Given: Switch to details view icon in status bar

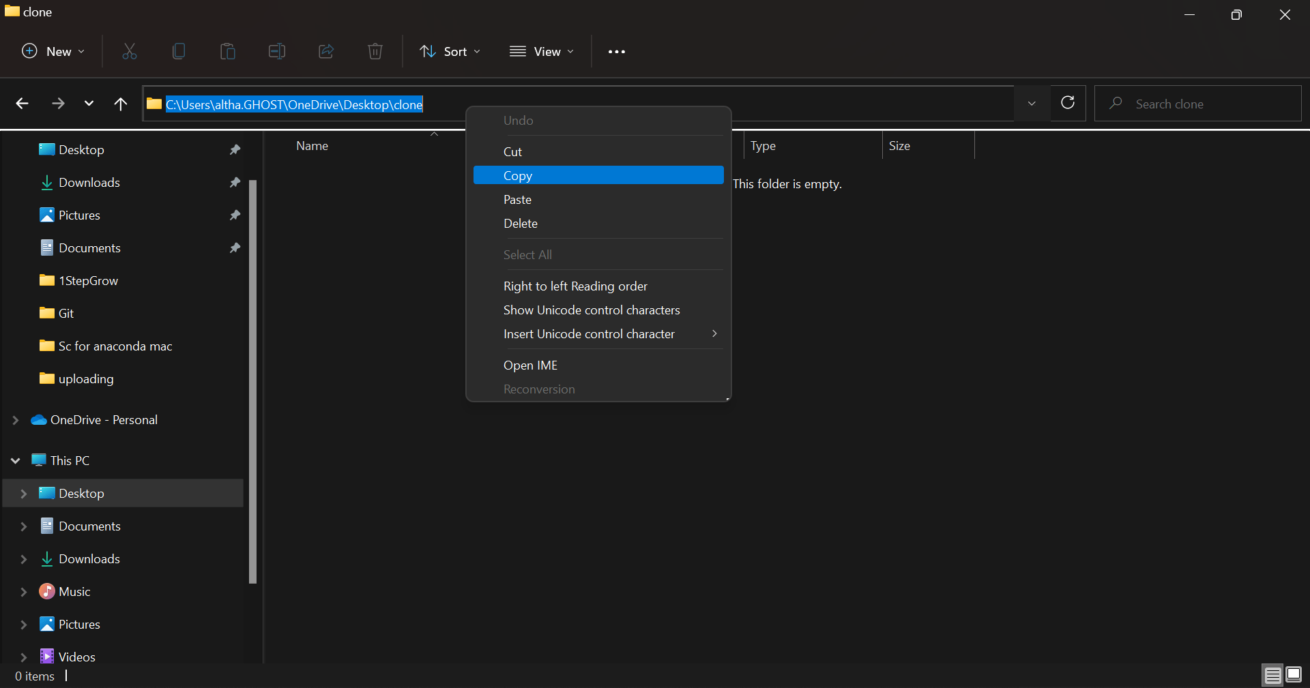Looking at the screenshot, I should coord(1272,675).
